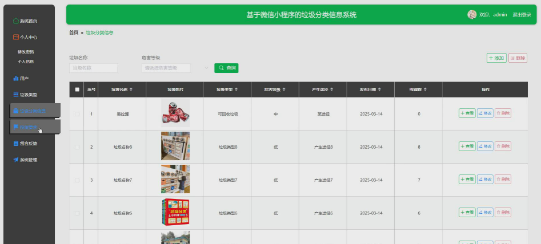Sort by 垃圾类型 using its header arrows
Screen dimensions: 541x244
[x=237, y=90]
